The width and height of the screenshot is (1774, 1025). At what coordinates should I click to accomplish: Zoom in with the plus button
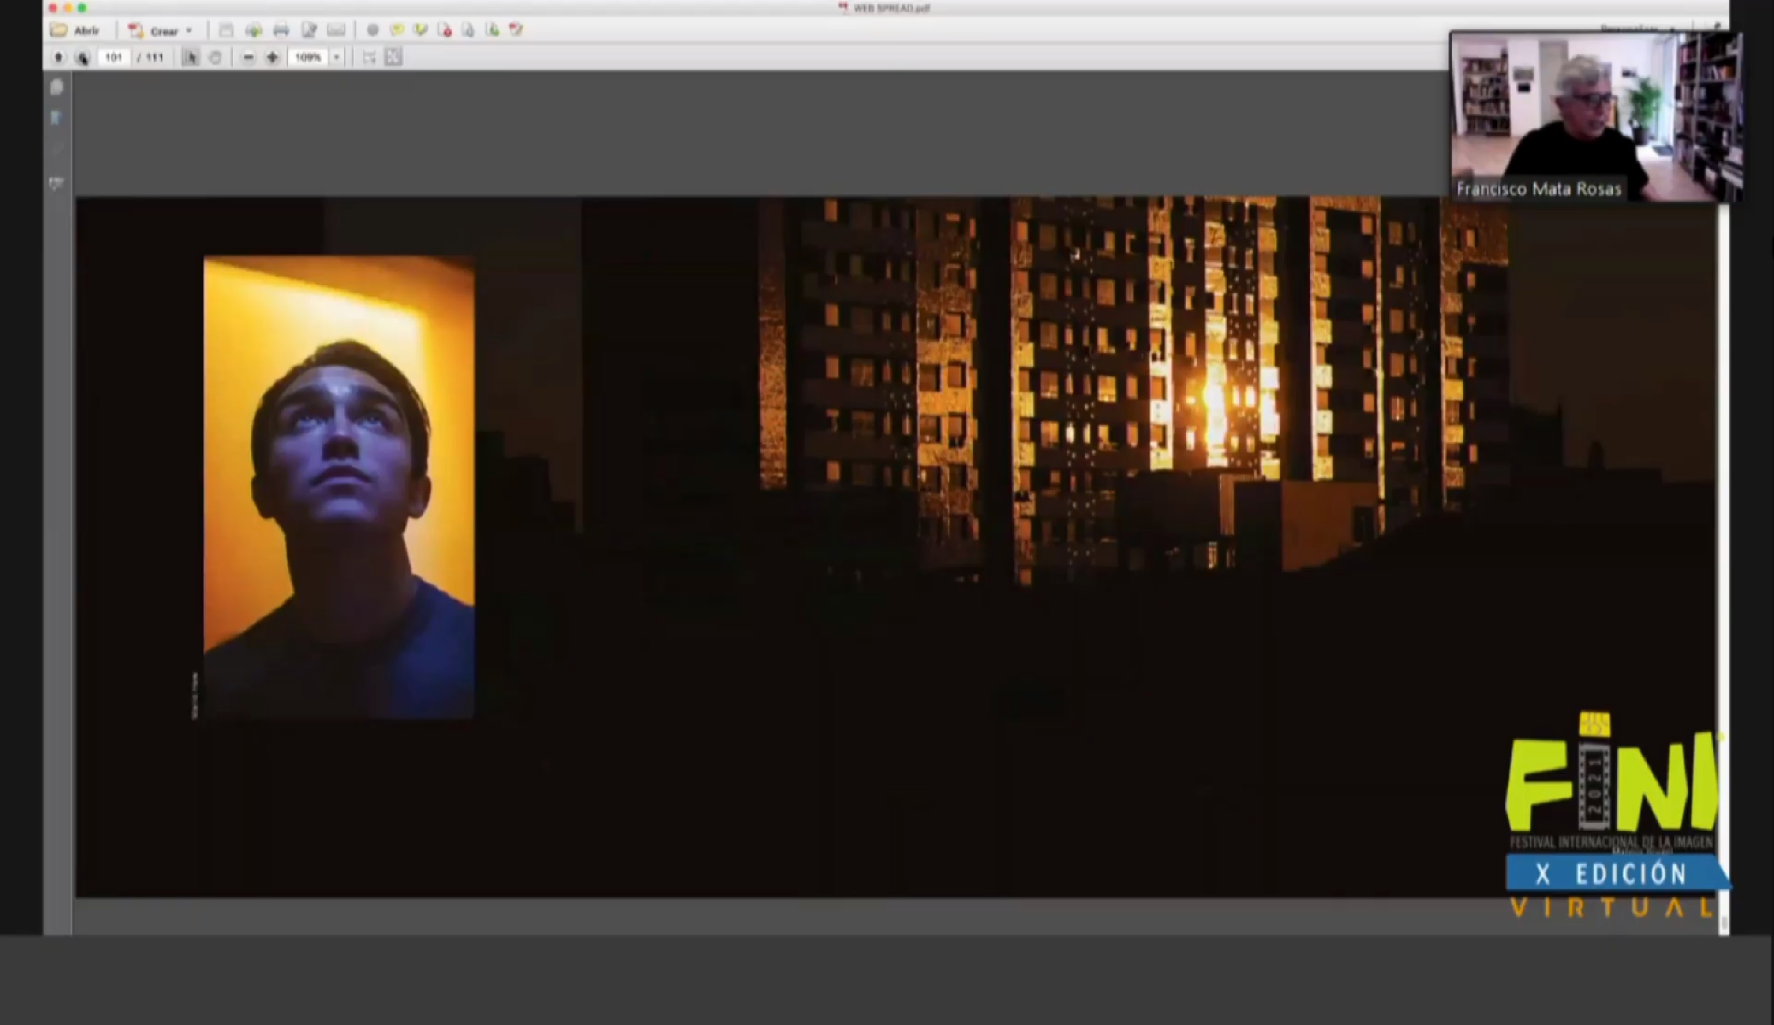pyautogui.click(x=272, y=57)
